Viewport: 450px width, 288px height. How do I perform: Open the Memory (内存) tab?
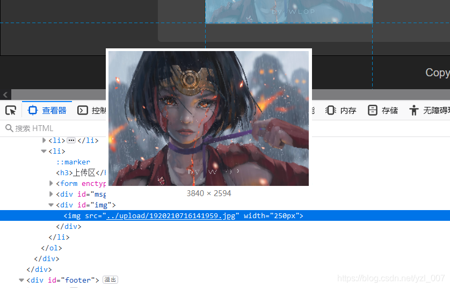(x=341, y=111)
